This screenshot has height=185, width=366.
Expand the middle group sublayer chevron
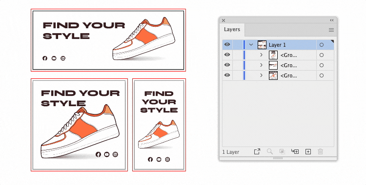click(262, 65)
